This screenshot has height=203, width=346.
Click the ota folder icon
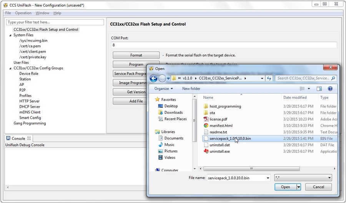click(206, 113)
